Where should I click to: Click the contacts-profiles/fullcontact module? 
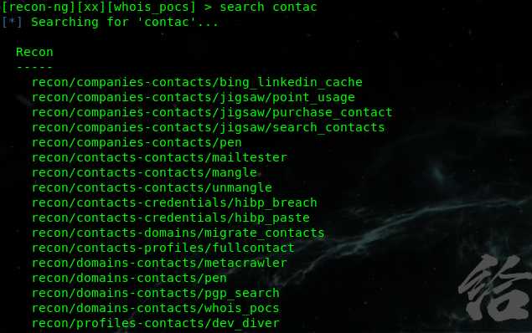click(x=163, y=248)
